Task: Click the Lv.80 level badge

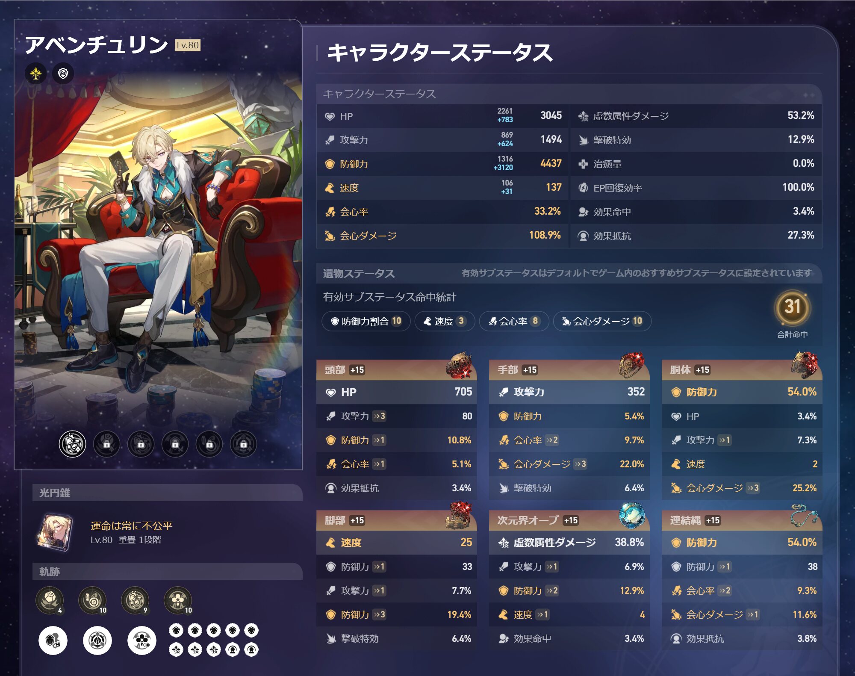Action: (x=188, y=45)
